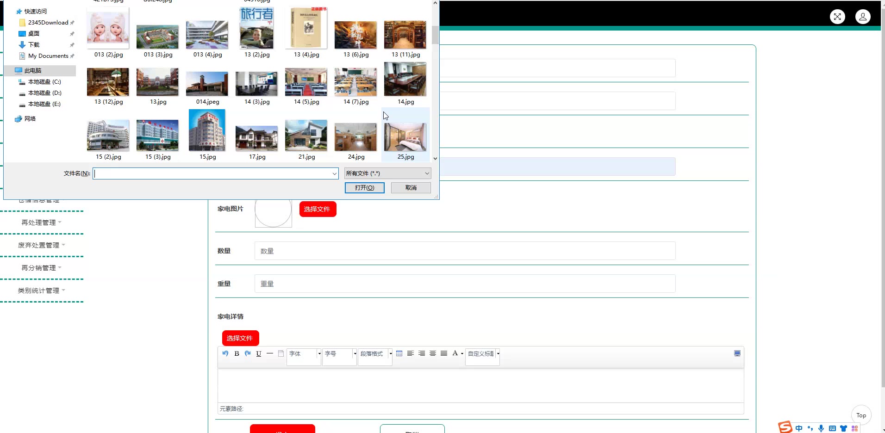
Task: Click 选择文件 under 家电详情
Action: (240, 338)
